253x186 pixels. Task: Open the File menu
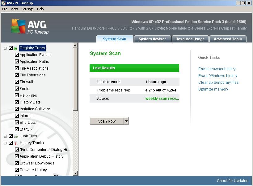[x=5, y=9]
